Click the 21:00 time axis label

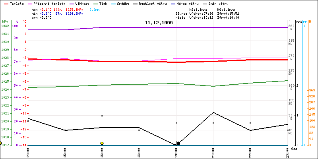(213, 152)
